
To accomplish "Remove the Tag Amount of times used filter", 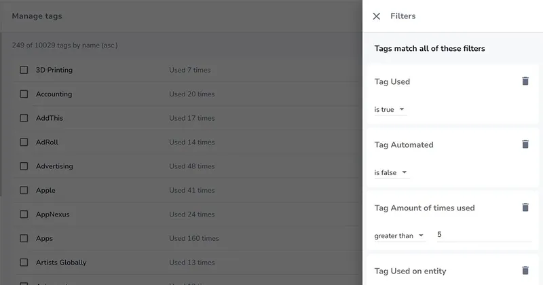I will 525,207.
